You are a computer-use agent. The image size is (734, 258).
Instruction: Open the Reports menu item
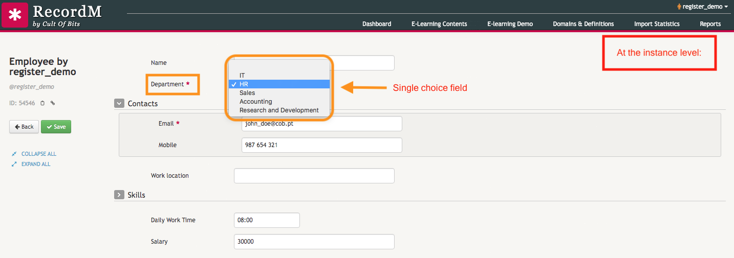click(710, 24)
